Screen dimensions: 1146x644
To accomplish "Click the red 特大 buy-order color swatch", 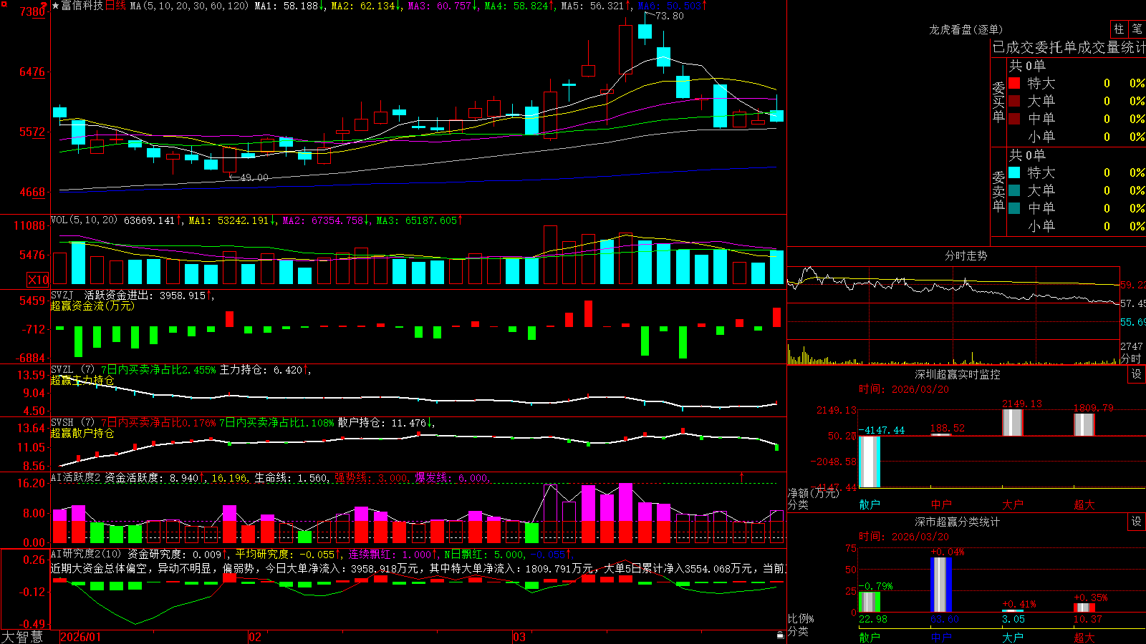I will (x=1014, y=83).
